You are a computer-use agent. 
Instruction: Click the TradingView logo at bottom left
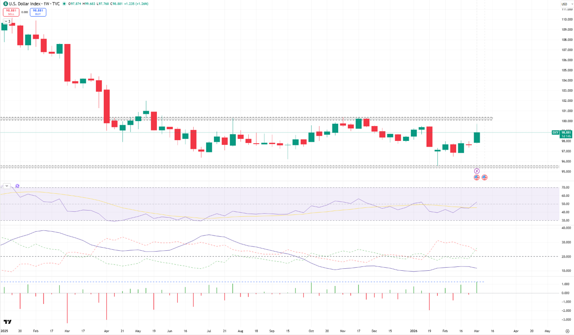[7, 322]
